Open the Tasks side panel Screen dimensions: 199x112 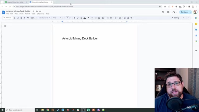coord(196,30)
